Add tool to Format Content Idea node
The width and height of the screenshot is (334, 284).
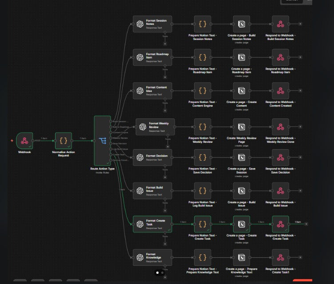point(165,110)
